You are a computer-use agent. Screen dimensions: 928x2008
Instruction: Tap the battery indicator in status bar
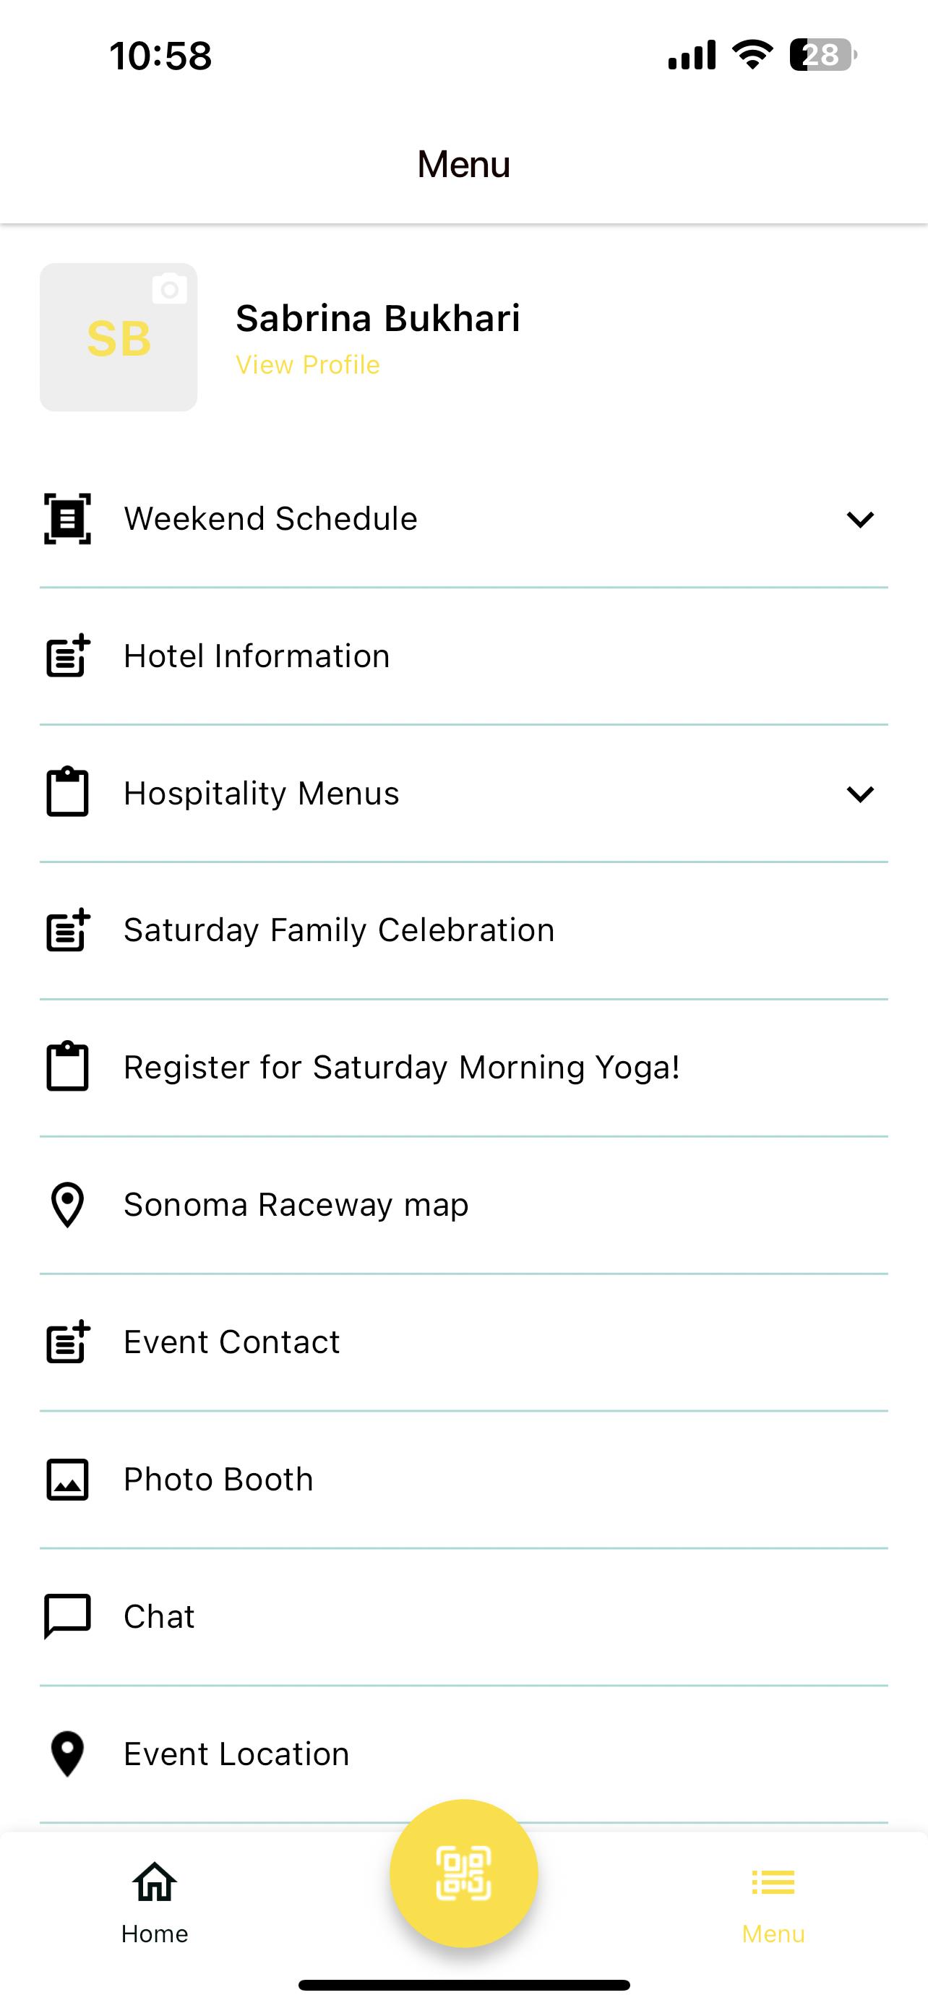click(822, 56)
